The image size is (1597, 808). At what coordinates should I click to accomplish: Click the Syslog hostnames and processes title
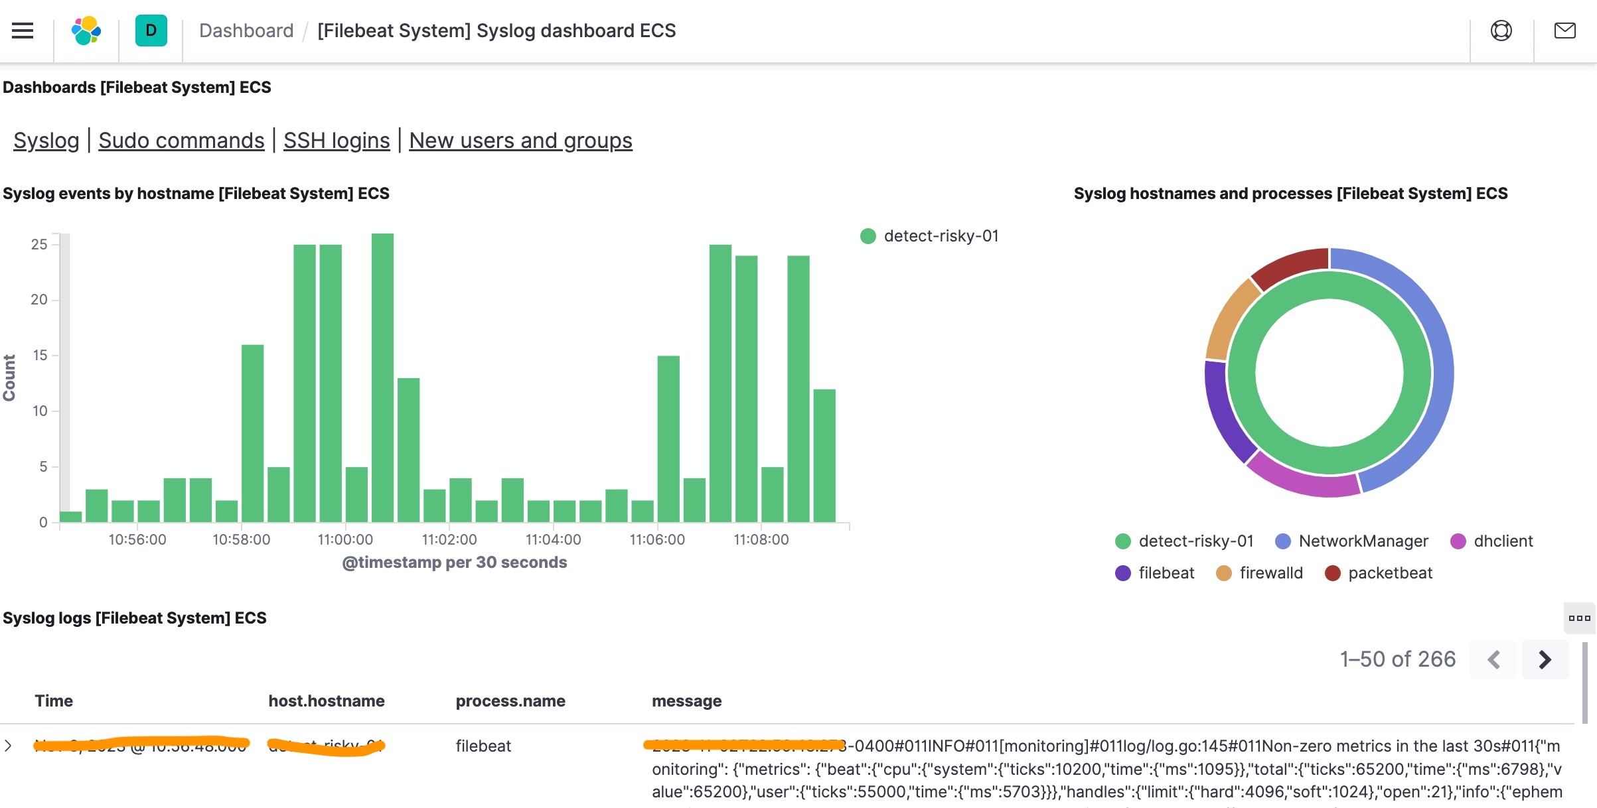(x=1290, y=194)
